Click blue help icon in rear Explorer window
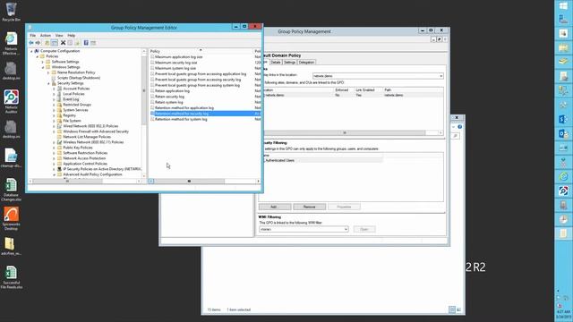 [x=459, y=127]
